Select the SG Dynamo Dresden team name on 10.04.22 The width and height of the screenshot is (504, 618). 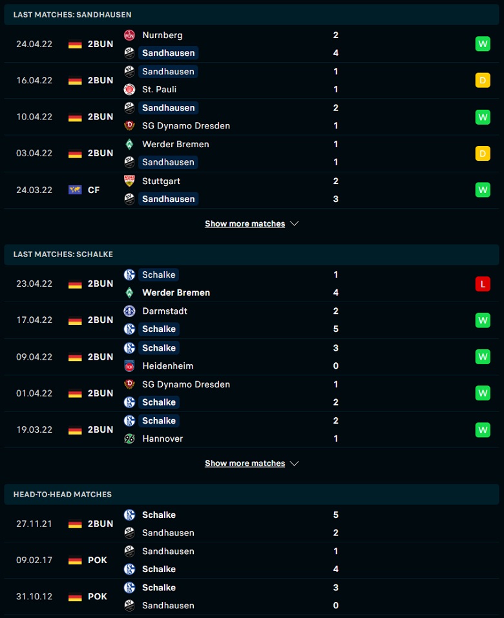[185, 126]
